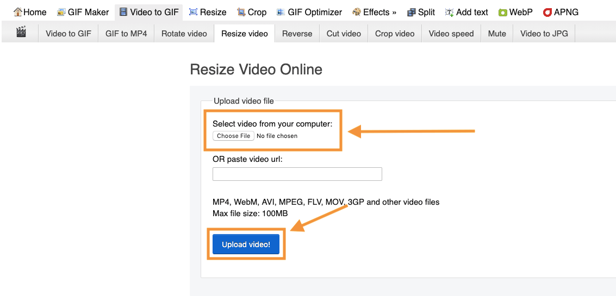Image resolution: width=616 pixels, height=296 pixels.
Task: Click the blue Upload video! button
Action: (x=246, y=244)
